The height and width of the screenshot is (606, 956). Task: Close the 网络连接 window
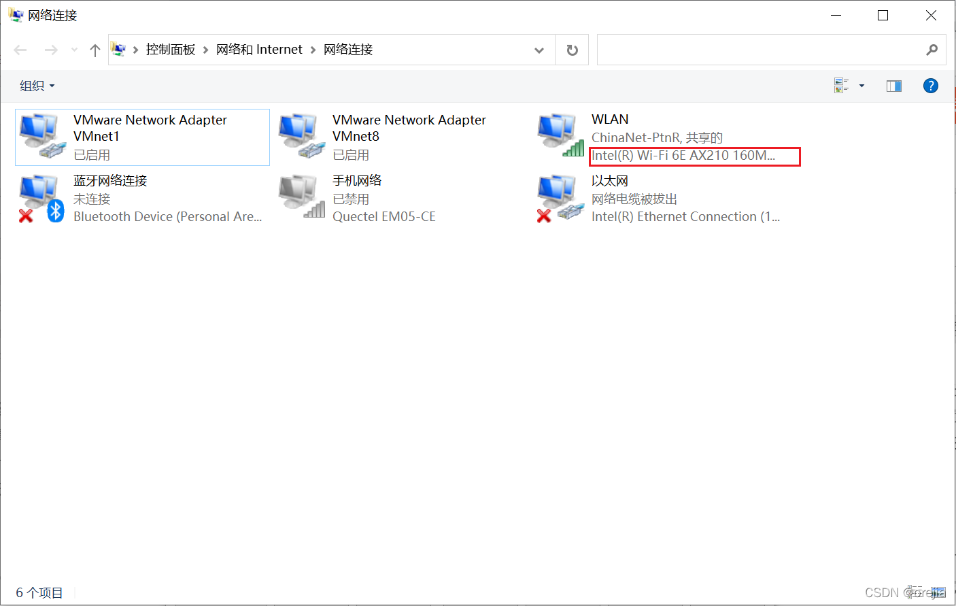[931, 15]
